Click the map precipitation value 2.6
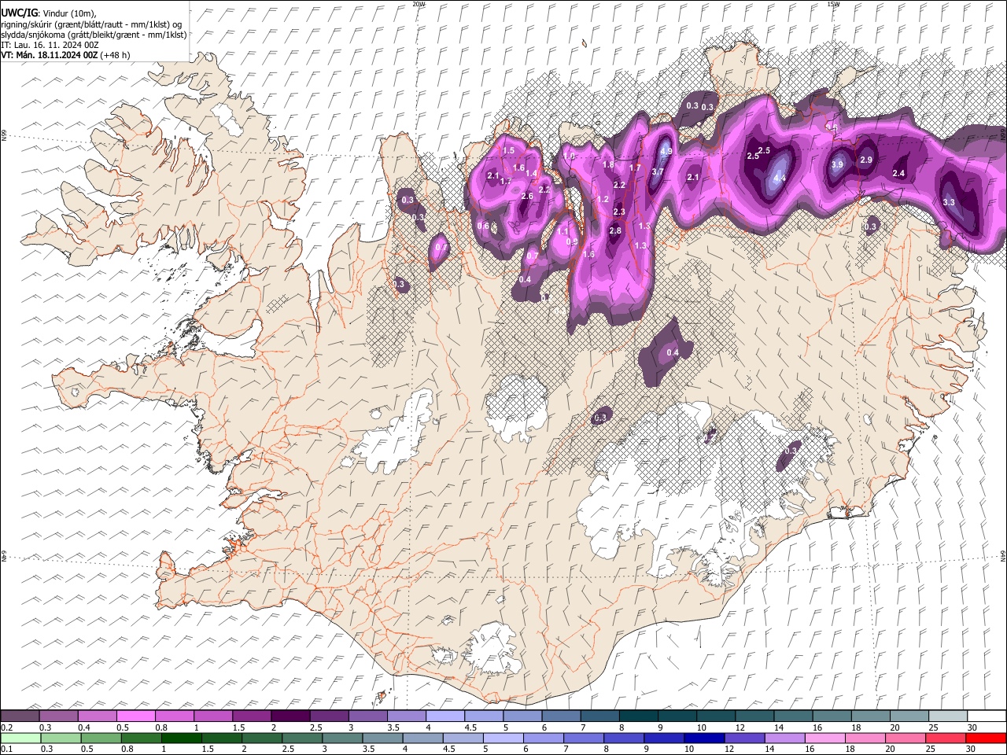The width and height of the screenshot is (1007, 755). point(527,196)
